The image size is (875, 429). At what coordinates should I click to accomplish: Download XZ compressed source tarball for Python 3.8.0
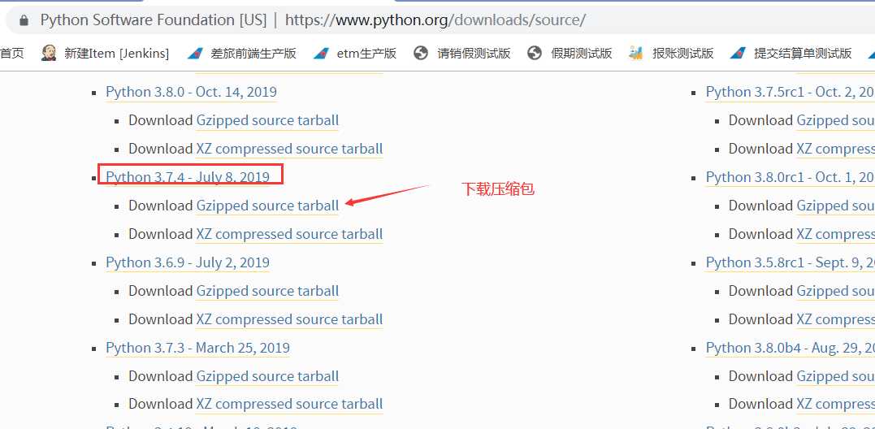289,149
